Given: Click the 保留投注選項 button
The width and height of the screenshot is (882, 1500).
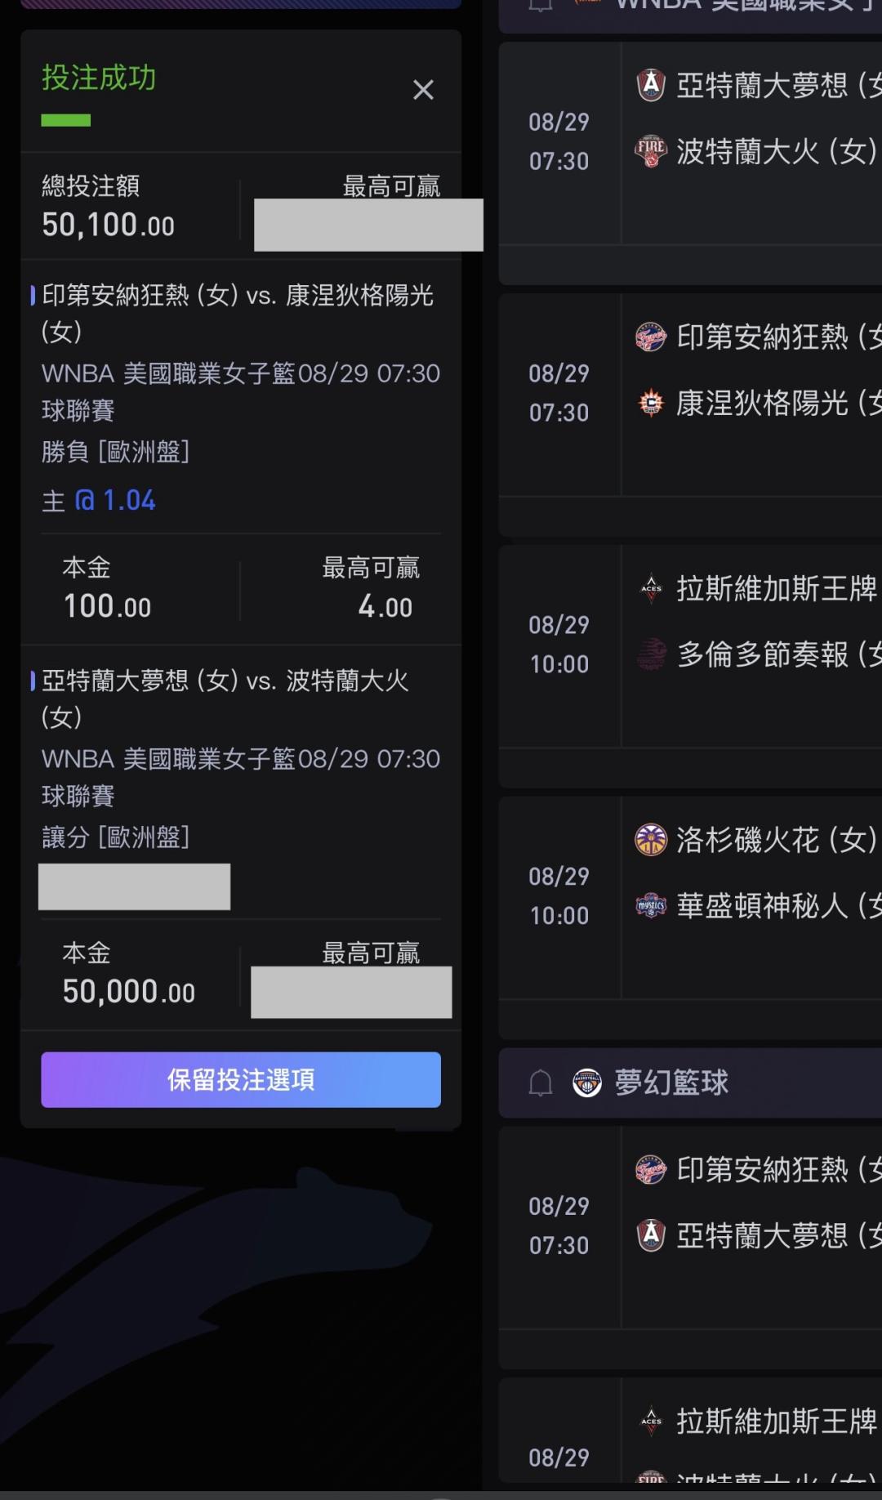Looking at the screenshot, I should coord(241,1079).
